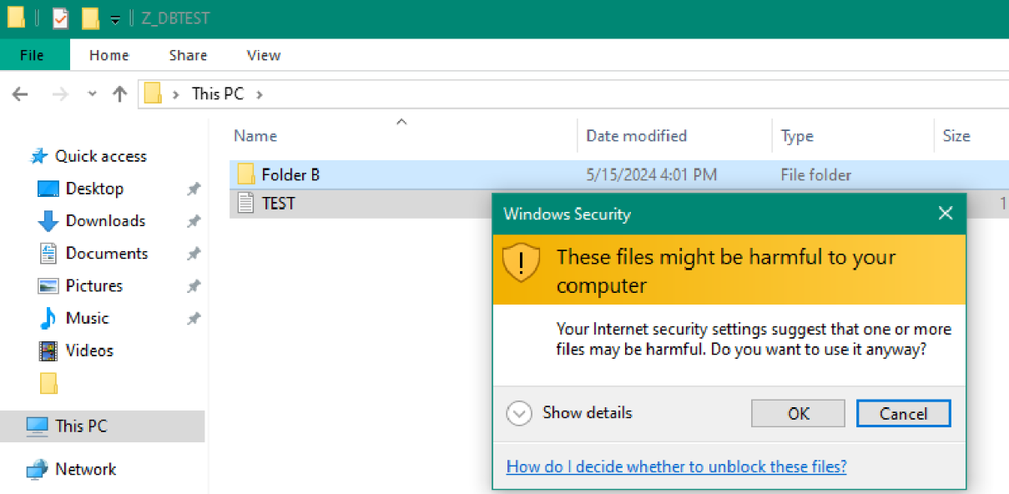Open 'How do I decide whether to unblock' link
The width and height of the screenshot is (1009, 494).
[x=677, y=466]
